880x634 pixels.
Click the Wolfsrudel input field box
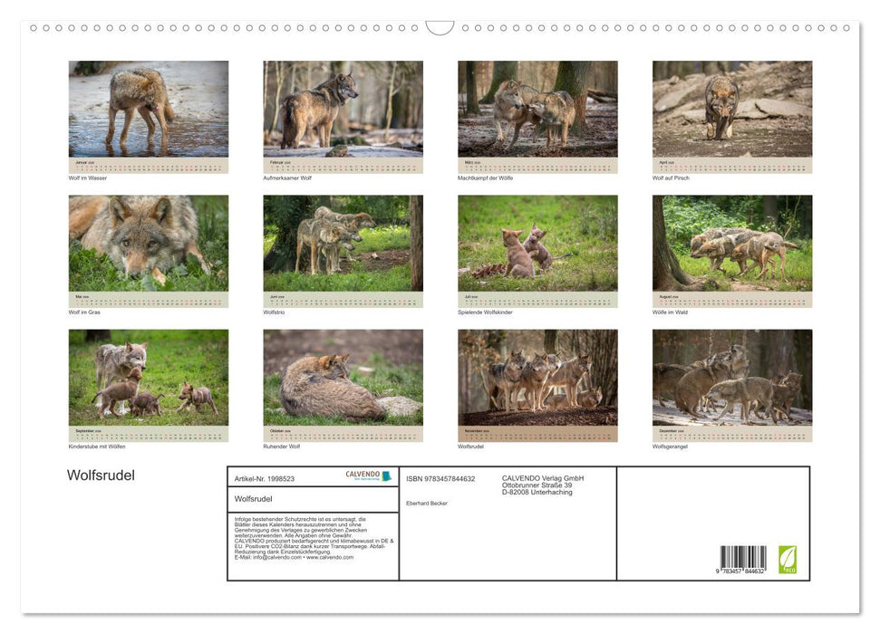(313, 499)
